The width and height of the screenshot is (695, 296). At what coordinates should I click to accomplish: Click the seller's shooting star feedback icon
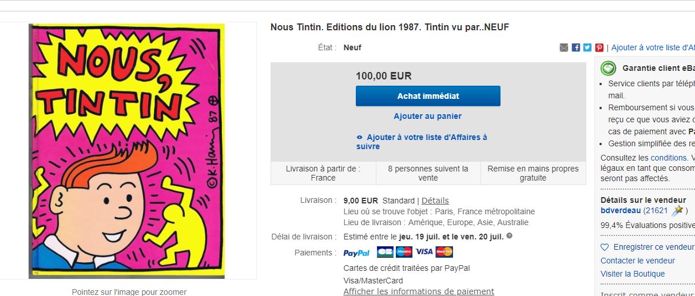[677, 210]
